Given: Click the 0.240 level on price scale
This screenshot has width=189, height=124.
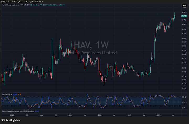Looking at the screenshot, I should 184,63.
